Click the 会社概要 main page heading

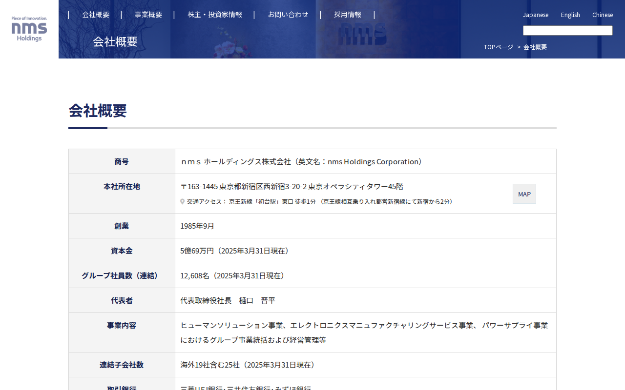[98, 111]
